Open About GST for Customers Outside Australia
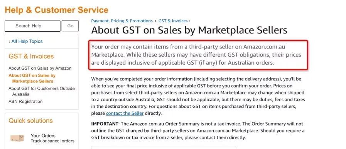The width and height of the screenshot is (346, 149). (x=42, y=91)
